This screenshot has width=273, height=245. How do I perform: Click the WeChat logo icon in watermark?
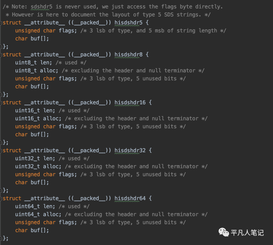click(x=223, y=232)
